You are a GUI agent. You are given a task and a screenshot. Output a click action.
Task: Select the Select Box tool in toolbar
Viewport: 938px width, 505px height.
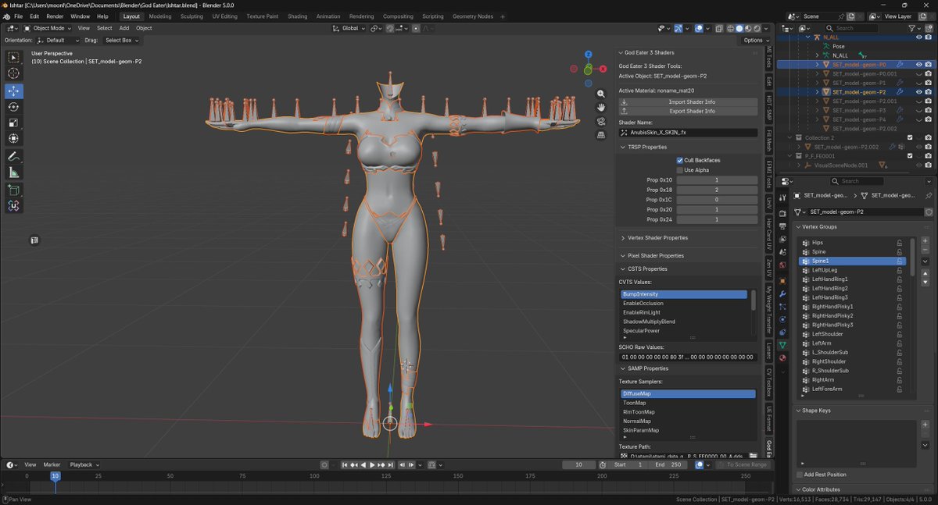pos(14,57)
